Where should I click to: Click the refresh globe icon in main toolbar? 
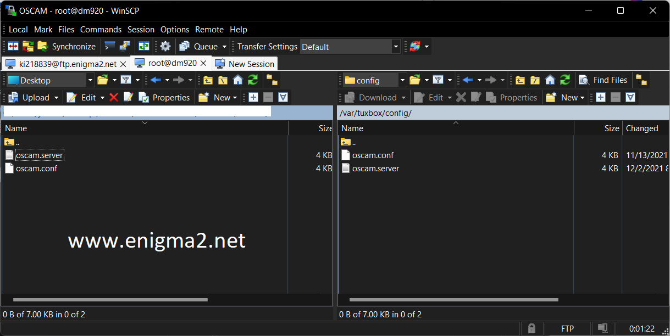click(x=415, y=47)
